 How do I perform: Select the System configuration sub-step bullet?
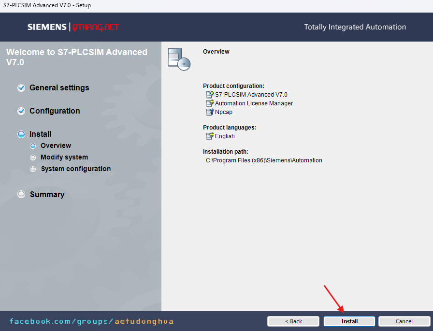coord(33,169)
